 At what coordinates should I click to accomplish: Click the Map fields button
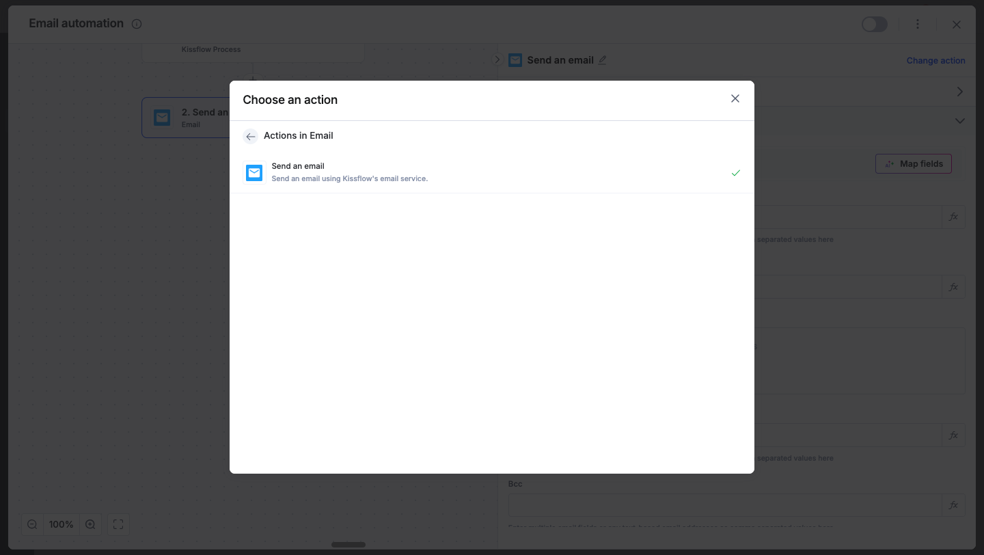click(x=914, y=164)
